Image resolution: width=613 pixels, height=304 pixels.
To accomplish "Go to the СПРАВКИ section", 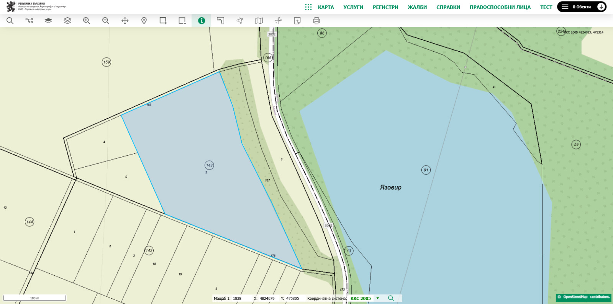I will point(448,7).
